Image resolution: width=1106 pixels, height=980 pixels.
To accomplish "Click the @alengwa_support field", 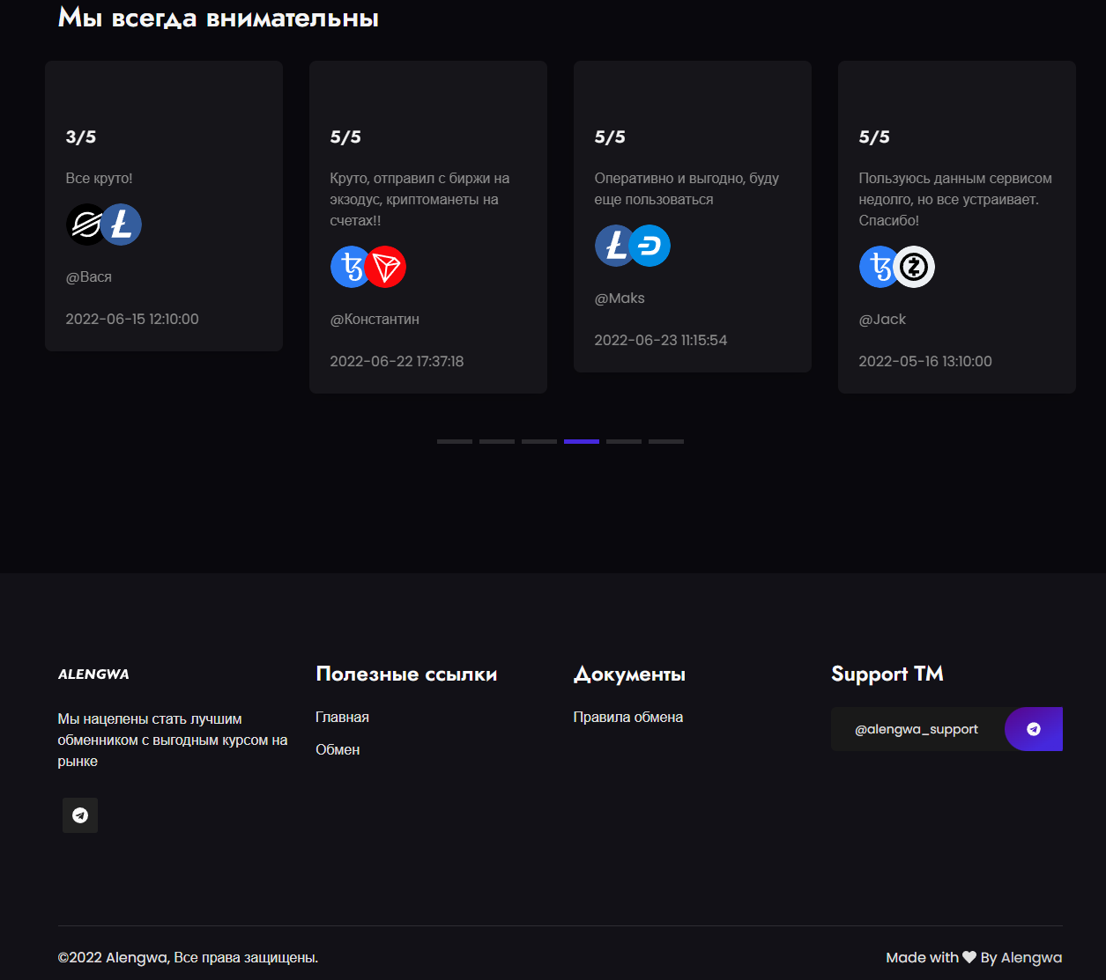I will [917, 729].
